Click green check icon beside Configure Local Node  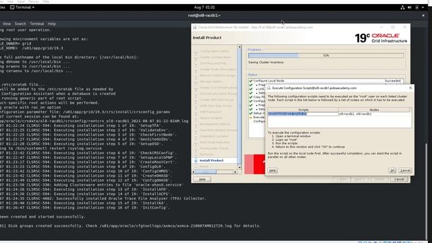tap(250, 81)
